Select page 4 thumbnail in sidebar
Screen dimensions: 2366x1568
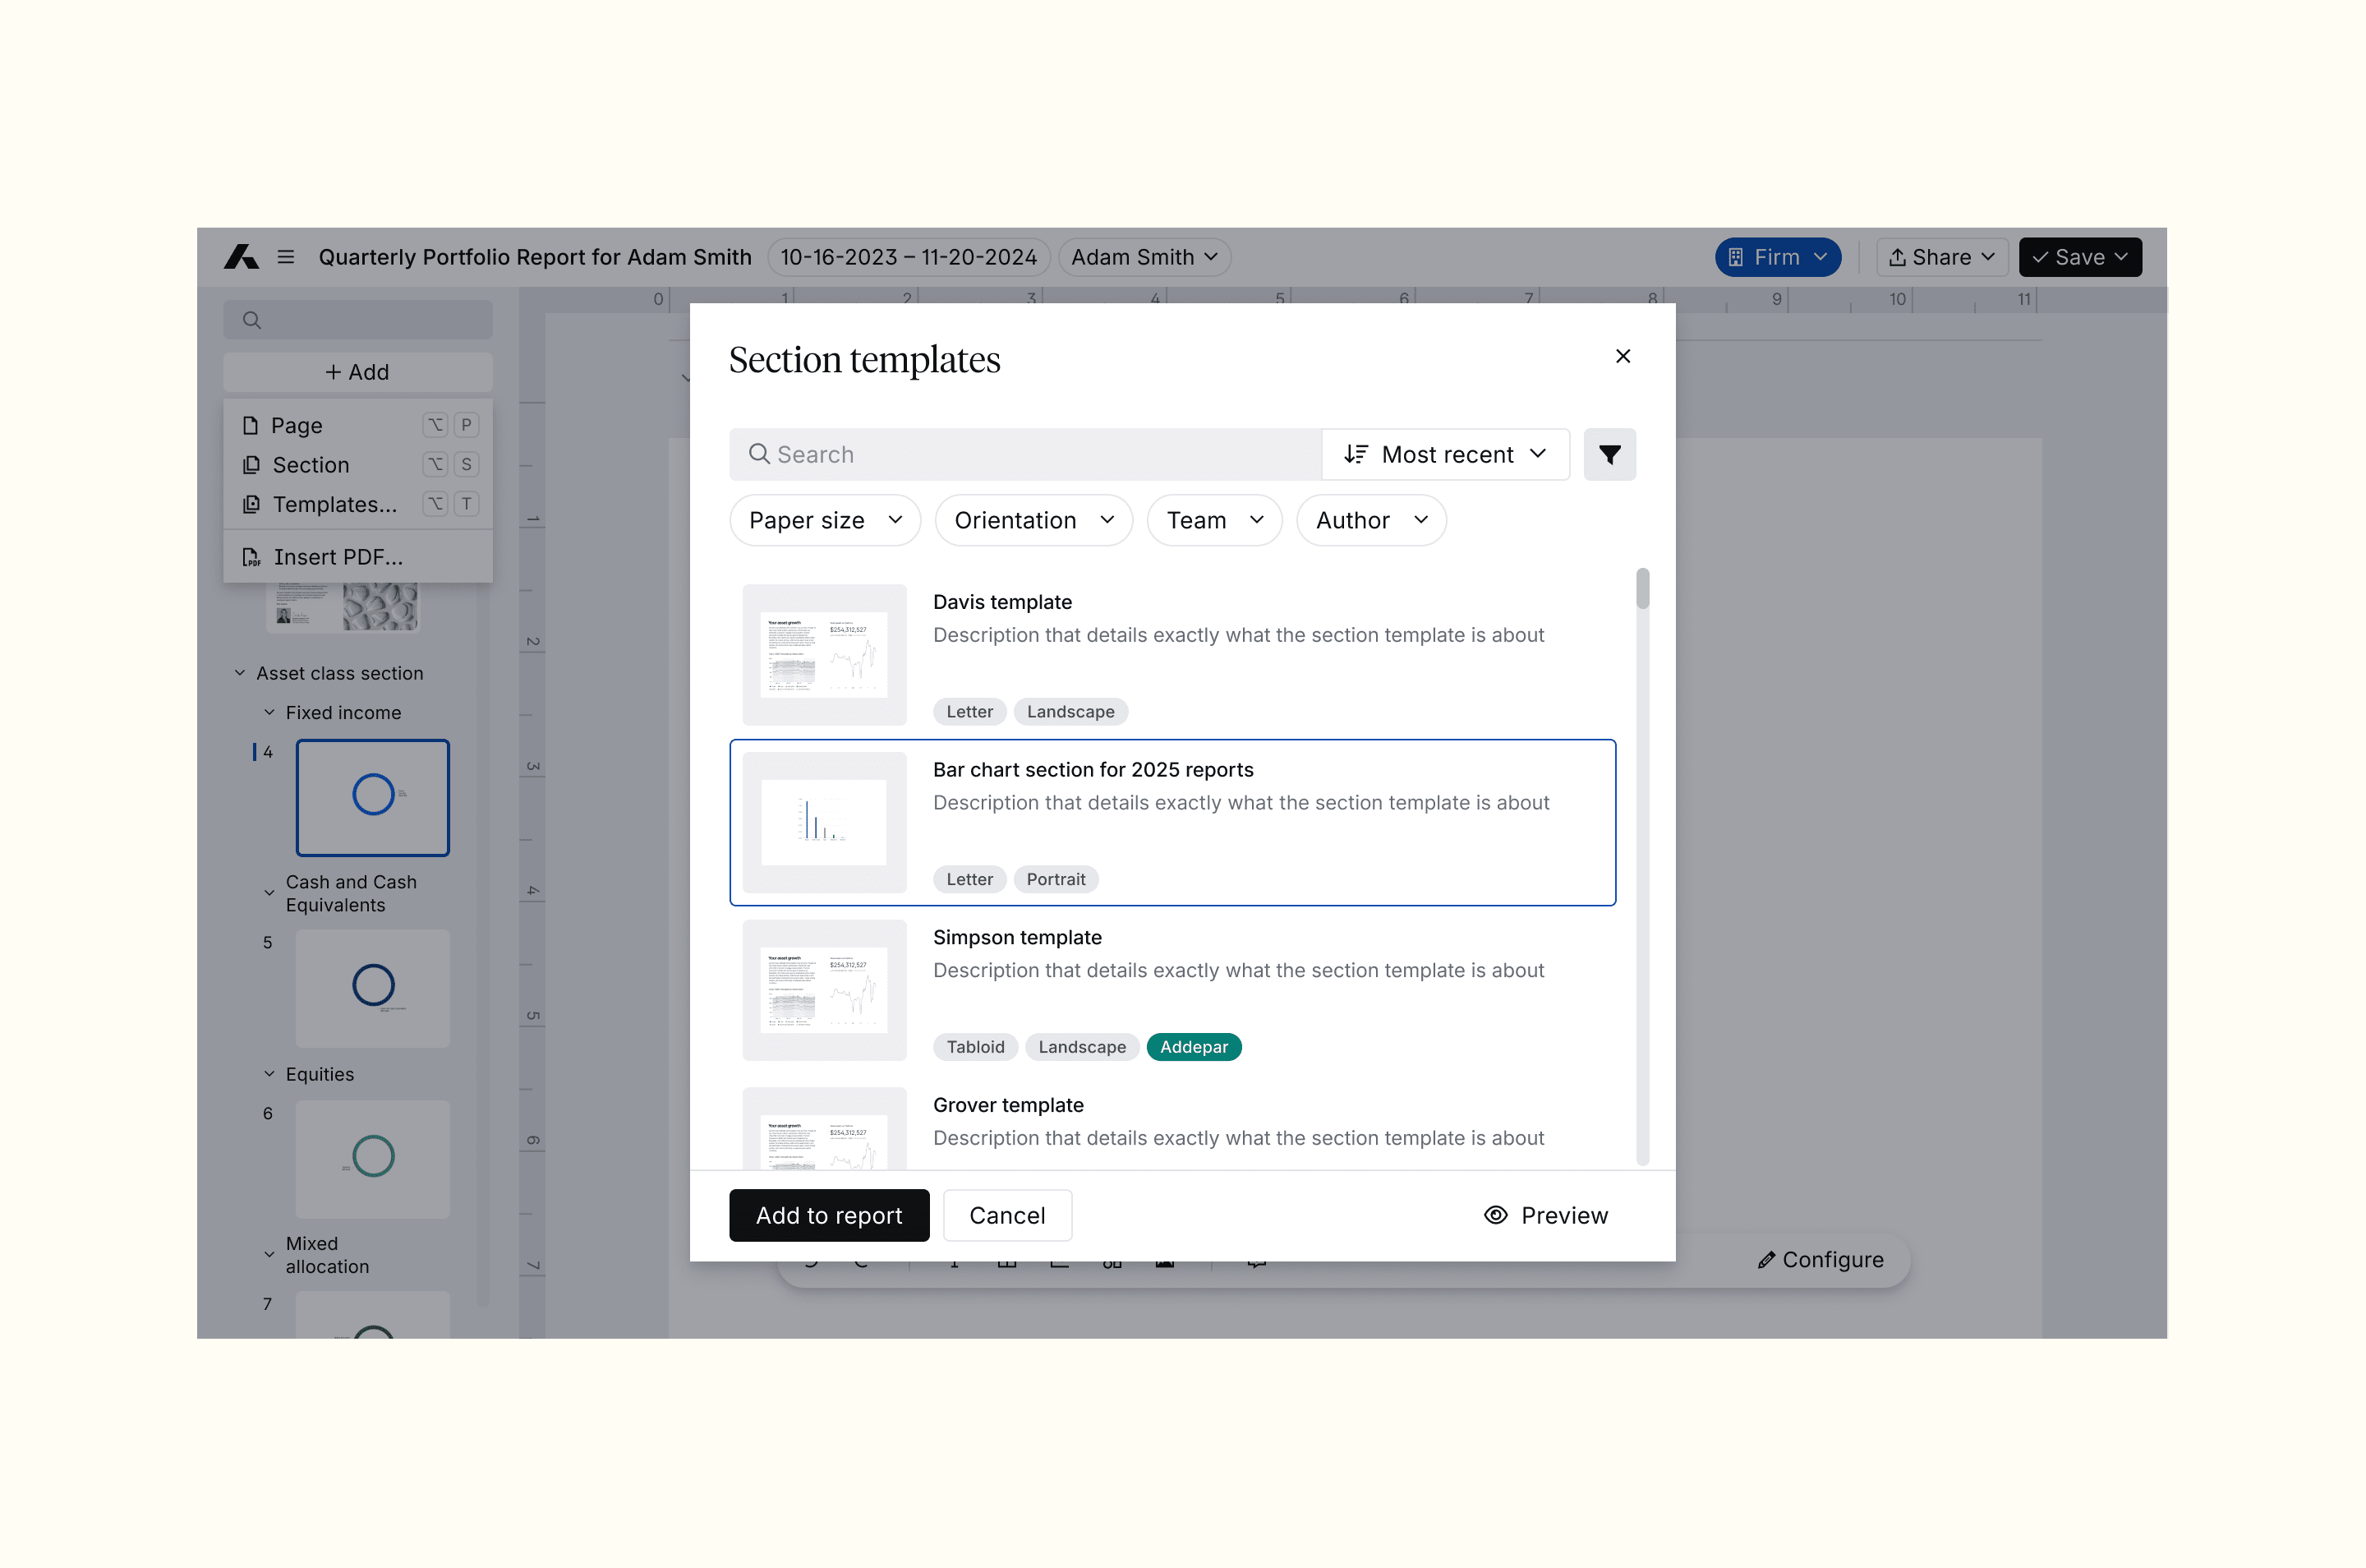[373, 798]
